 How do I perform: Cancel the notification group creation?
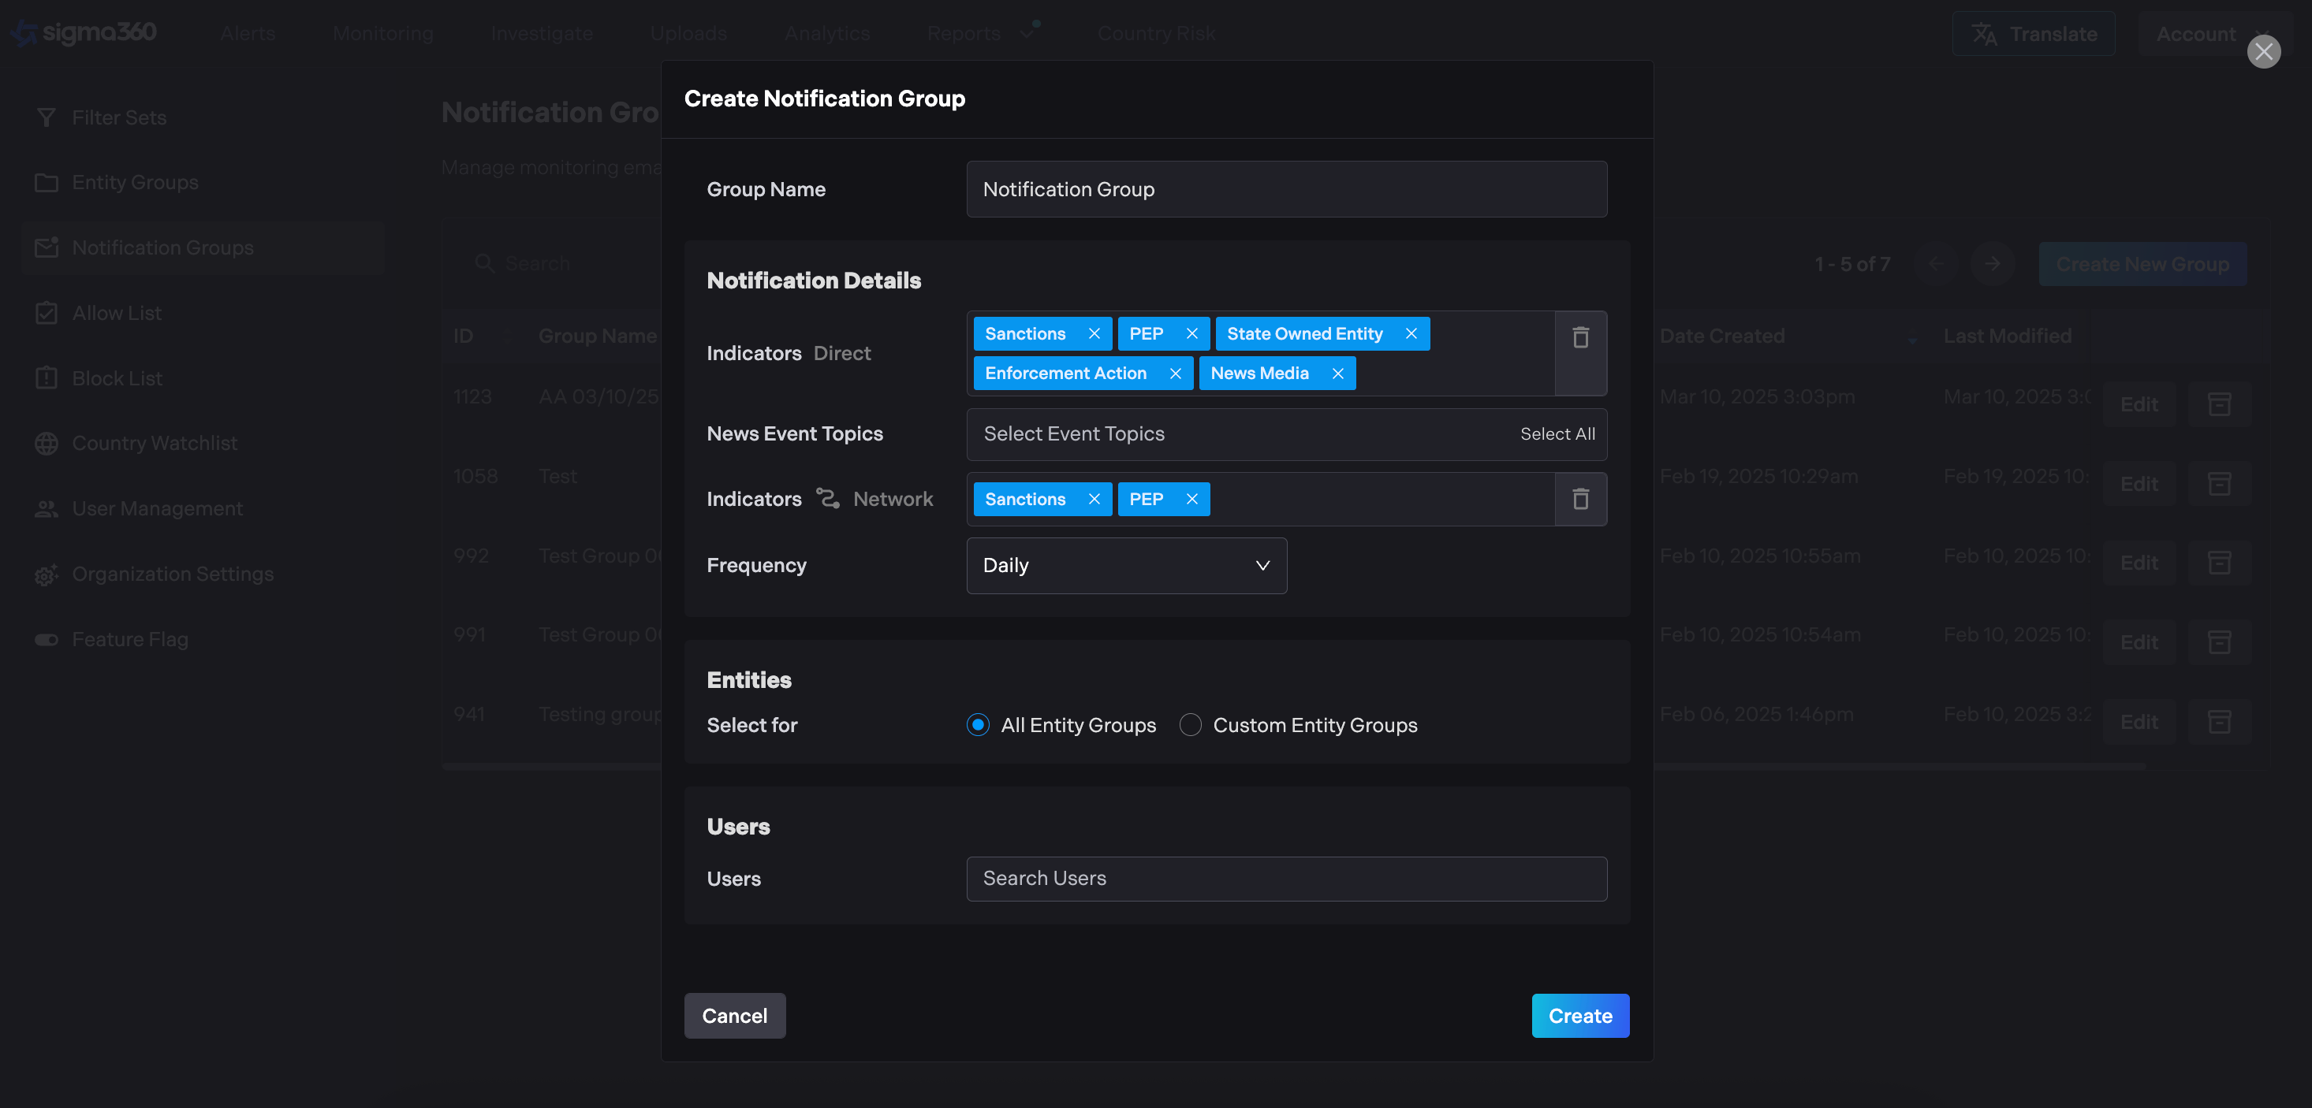733,1016
